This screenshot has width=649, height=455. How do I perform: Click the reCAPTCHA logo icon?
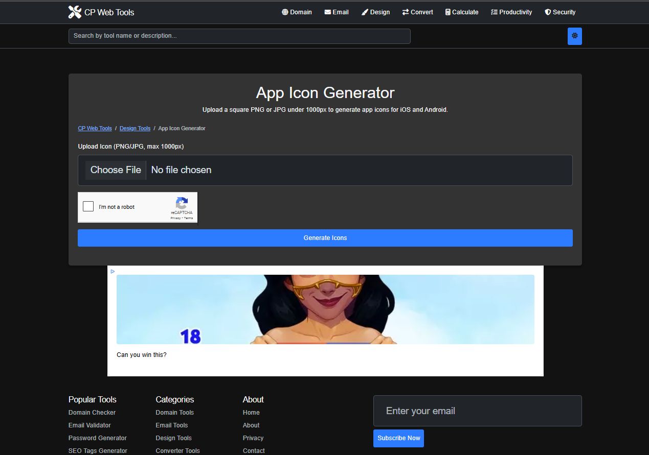click(x=182, y=203)
